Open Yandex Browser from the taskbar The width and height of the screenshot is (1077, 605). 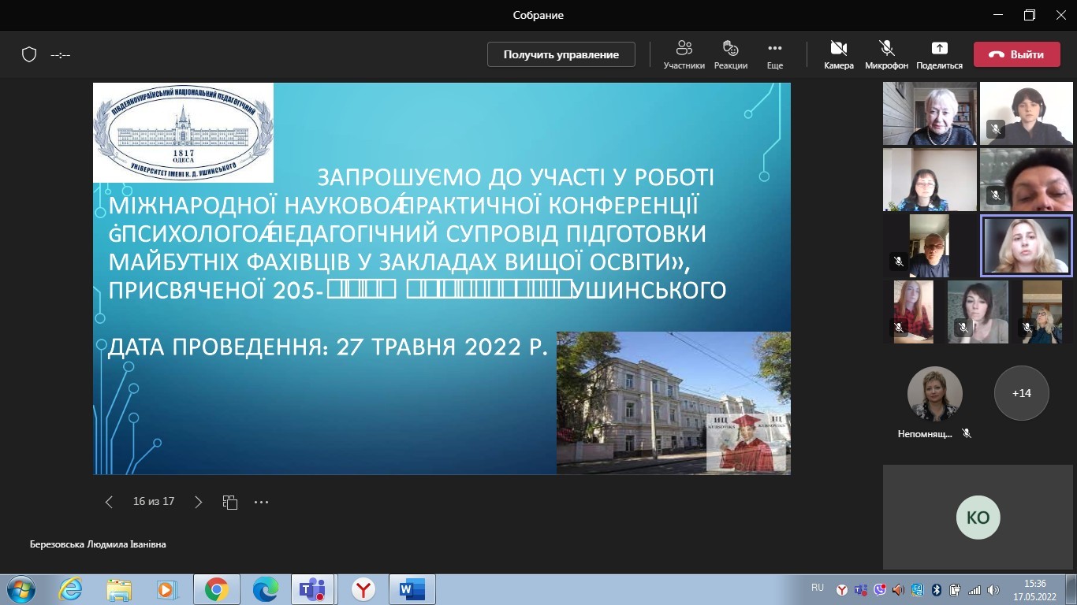(x=363, y=589)
